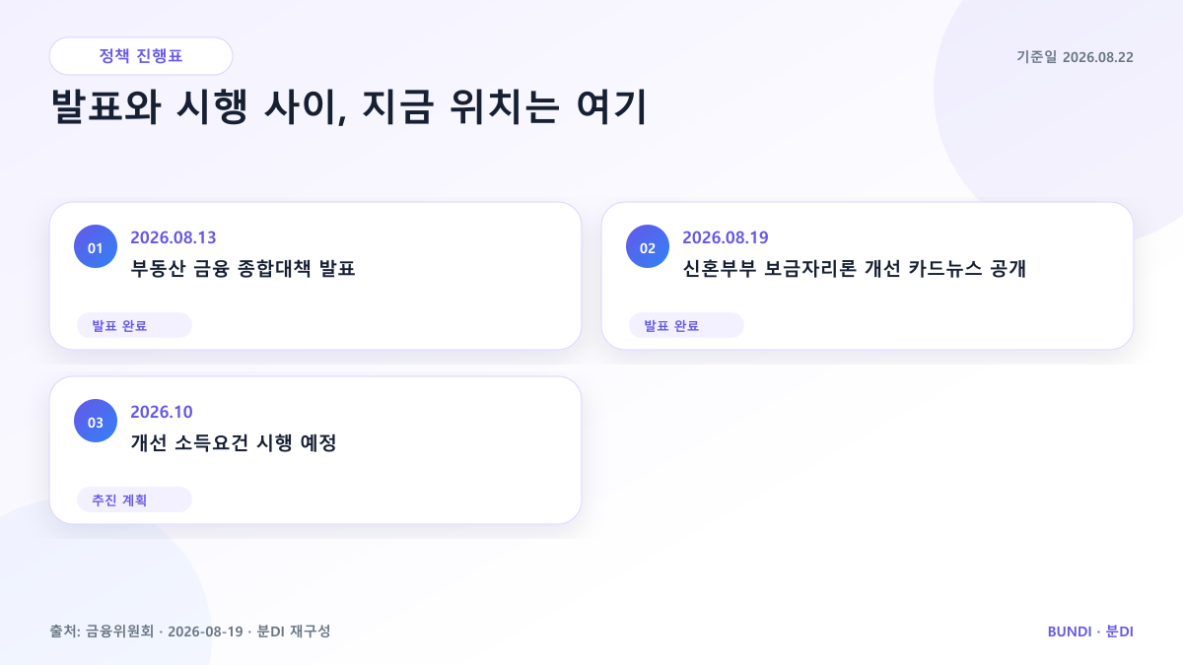Click the title 부동산 금융 종합대책 발표

pyautogui.click(x=243, y=269)
